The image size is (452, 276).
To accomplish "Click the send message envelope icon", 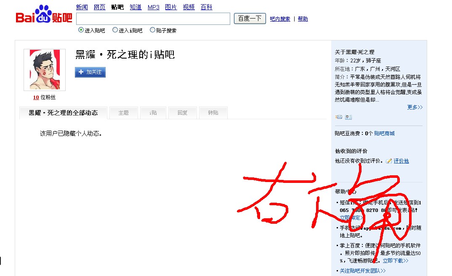I will [339, 117].
